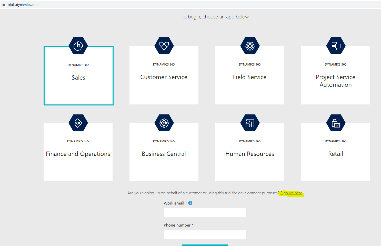Select the Finance and Operations card

(78, 152)
